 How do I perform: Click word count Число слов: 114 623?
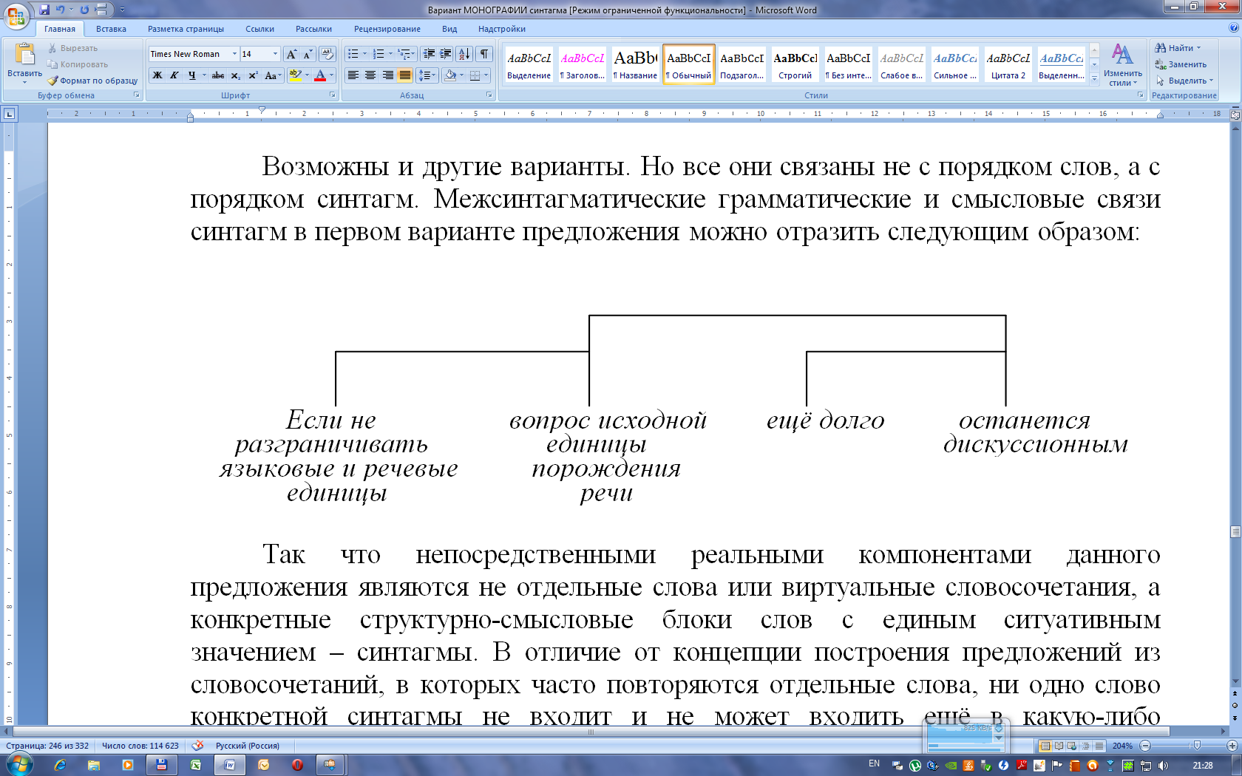(140, 746)
